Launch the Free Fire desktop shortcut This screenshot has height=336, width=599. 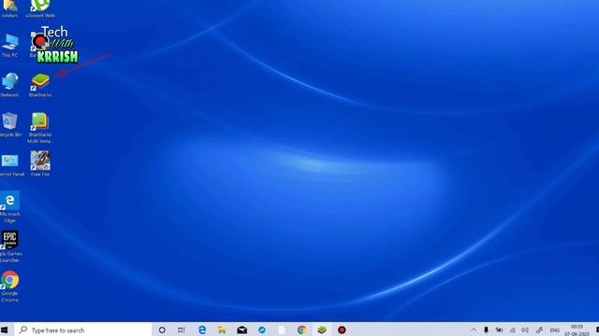tap(40, 163)
